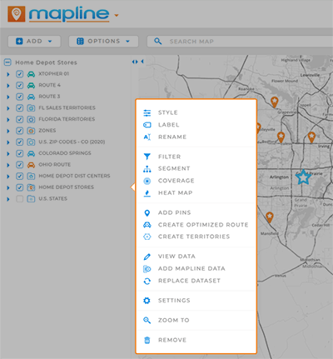Image resolution: width=333 pixels, height=359 pixels.
Task: Click the Segment hierarchy icon
Action: click(x=147, y=168)
